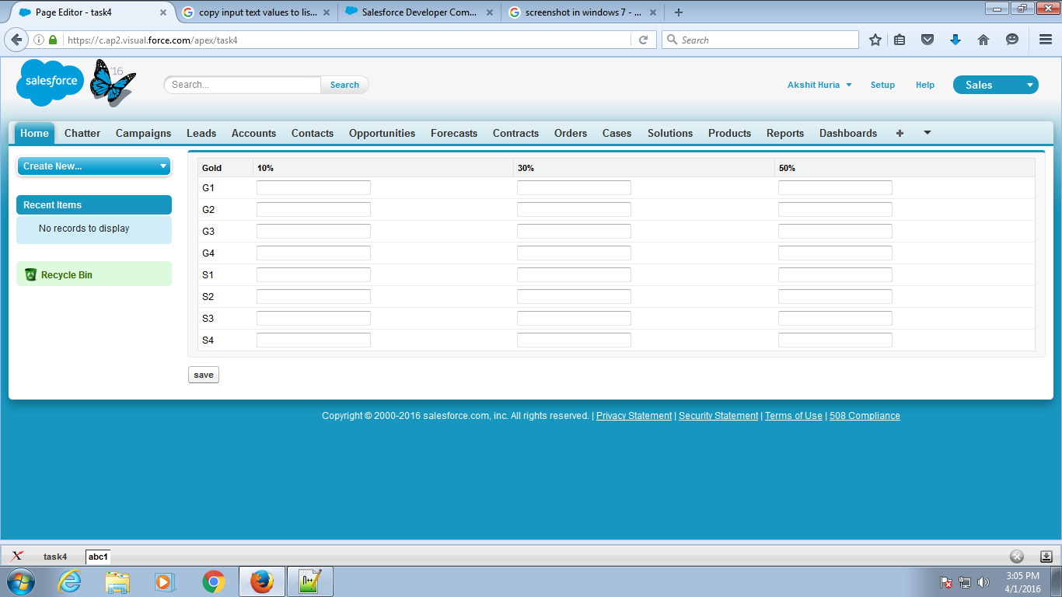Open the Reports tab
The height and width of the screenshot is (597, 1062).
coord(785,133)
